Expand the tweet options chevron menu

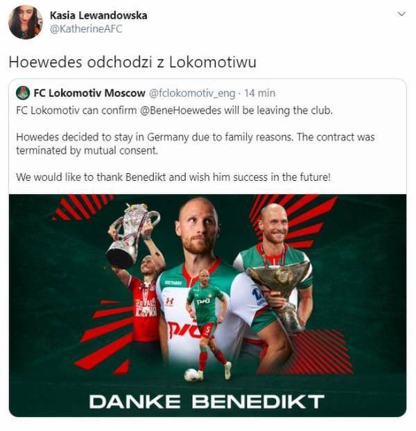pyautogui.click(x=401, y=14)
